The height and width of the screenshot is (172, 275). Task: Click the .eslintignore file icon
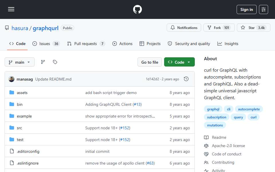pos(12,163)
